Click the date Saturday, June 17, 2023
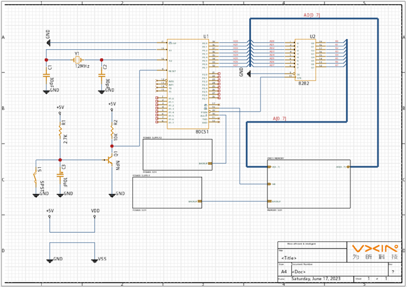Viewport: 407px width, 287px height. pyautogui.click(x=315, y=279)
